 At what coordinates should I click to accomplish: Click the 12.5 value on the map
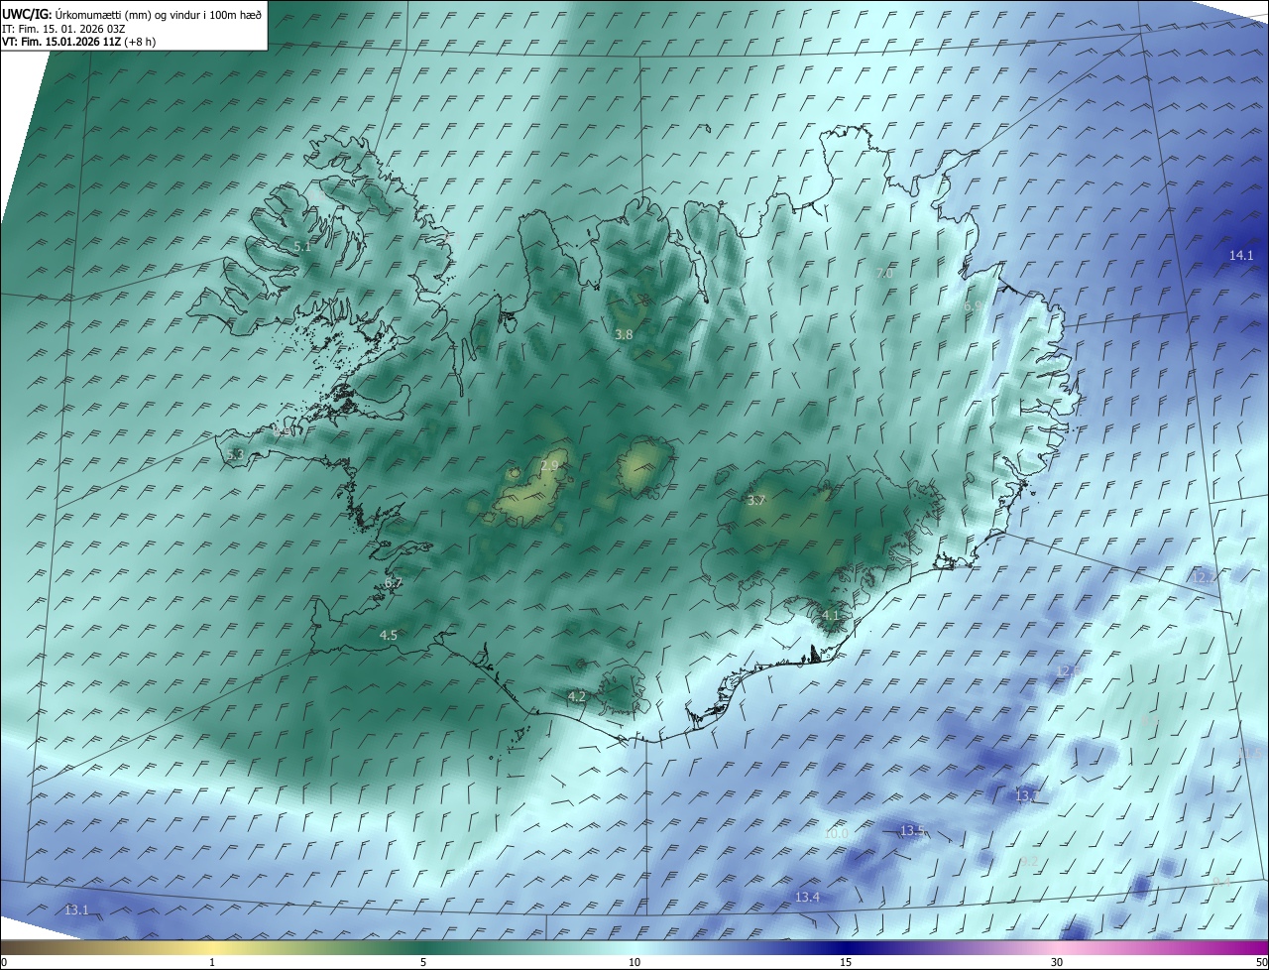coord(1068,671)
